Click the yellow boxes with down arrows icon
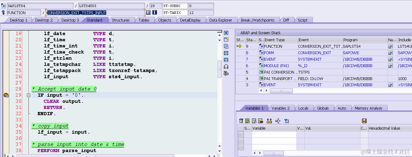Viewport: 412px width, 157px height. coord(269,121)
